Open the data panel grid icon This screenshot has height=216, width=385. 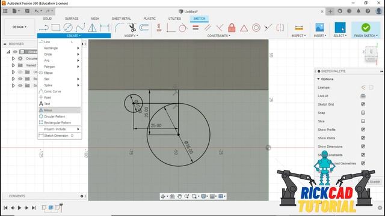click(5, 11)
